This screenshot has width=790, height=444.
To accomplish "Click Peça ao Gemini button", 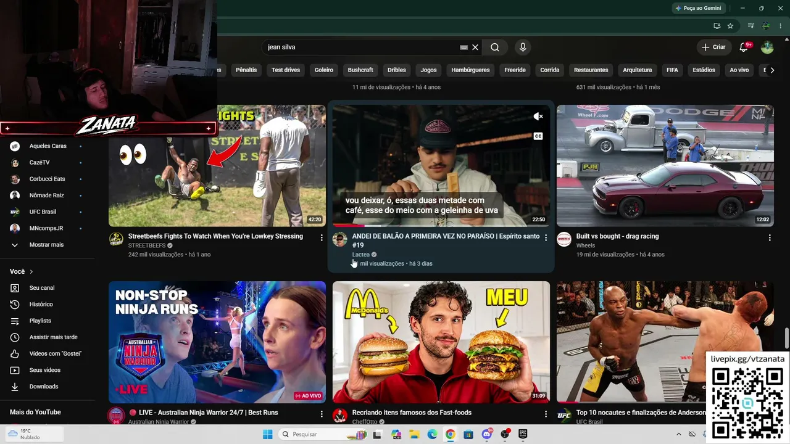I will point(698,8).
